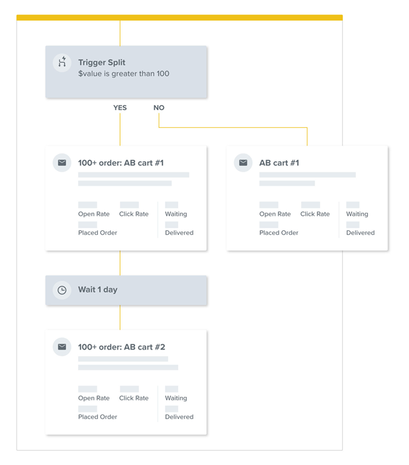Click Waiting on 100+ order: AB cart #1

click(x=176, y=214)
